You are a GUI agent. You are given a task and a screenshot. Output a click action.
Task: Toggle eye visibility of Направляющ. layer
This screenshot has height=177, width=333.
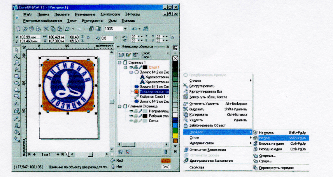coord(131,111)
